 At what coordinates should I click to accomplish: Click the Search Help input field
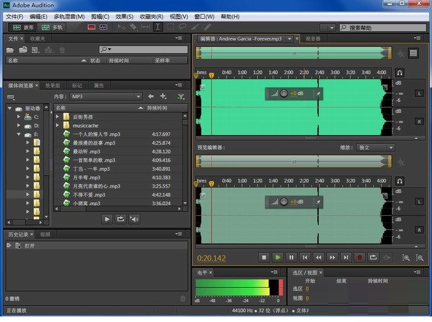click(383, 28)
